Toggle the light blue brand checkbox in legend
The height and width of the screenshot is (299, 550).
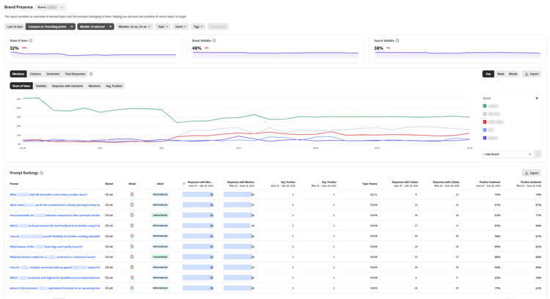tap(485, 130)
